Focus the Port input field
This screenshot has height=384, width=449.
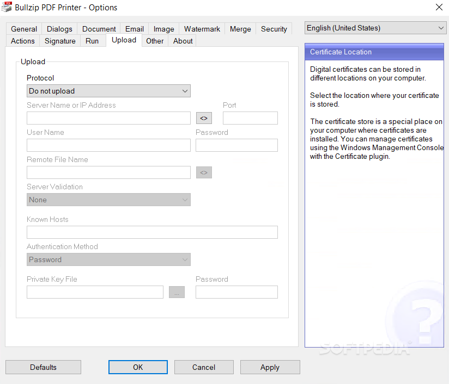pos(250,118)
